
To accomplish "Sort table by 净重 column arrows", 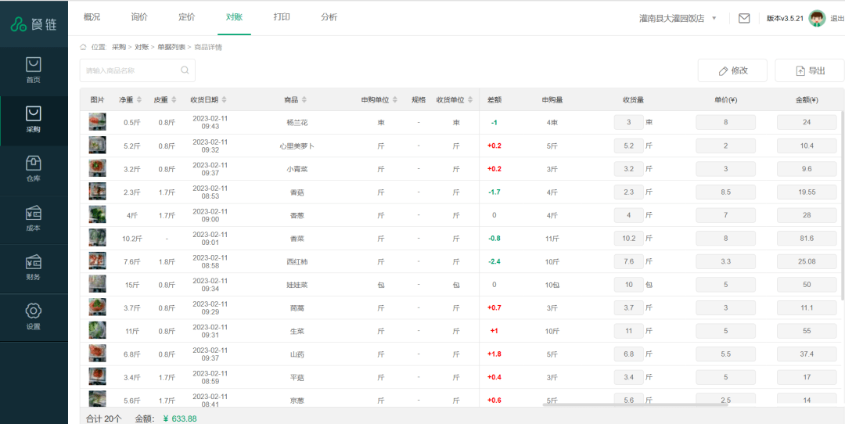I will point(139,100).
